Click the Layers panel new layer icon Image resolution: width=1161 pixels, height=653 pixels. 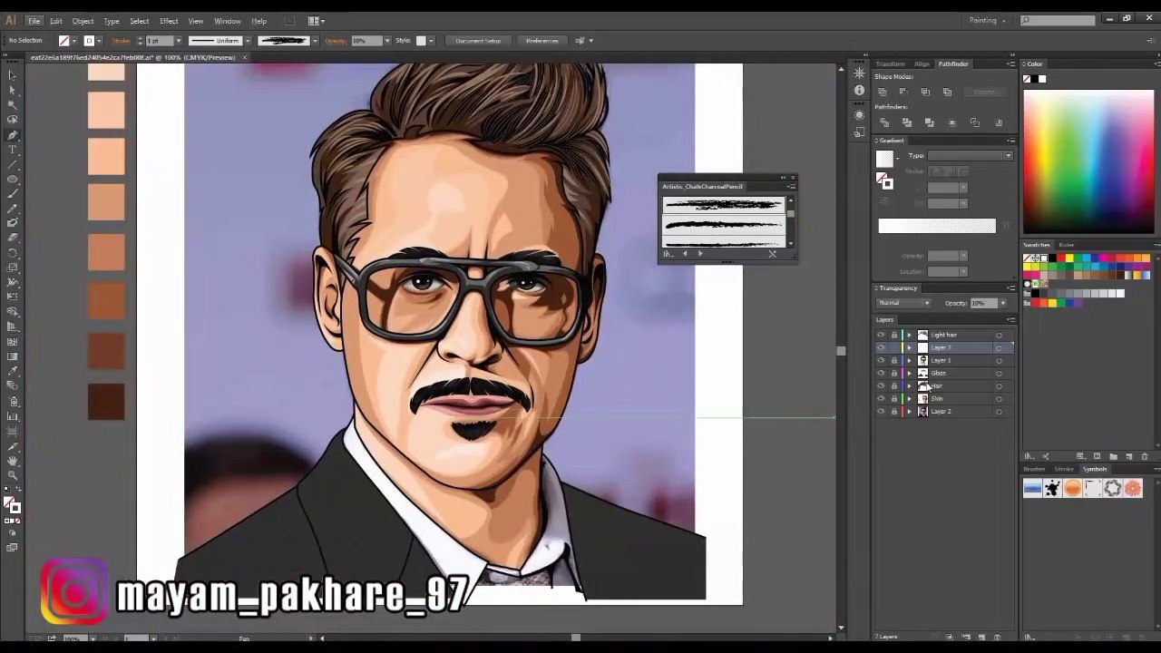click(x=982, y=637)
